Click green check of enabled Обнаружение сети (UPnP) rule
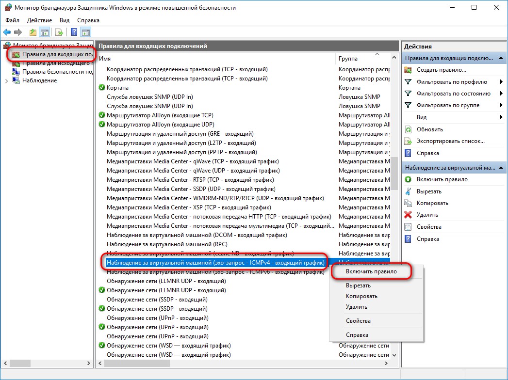The width and height of the screenshot is (508, 380). [x=102, y=327]
